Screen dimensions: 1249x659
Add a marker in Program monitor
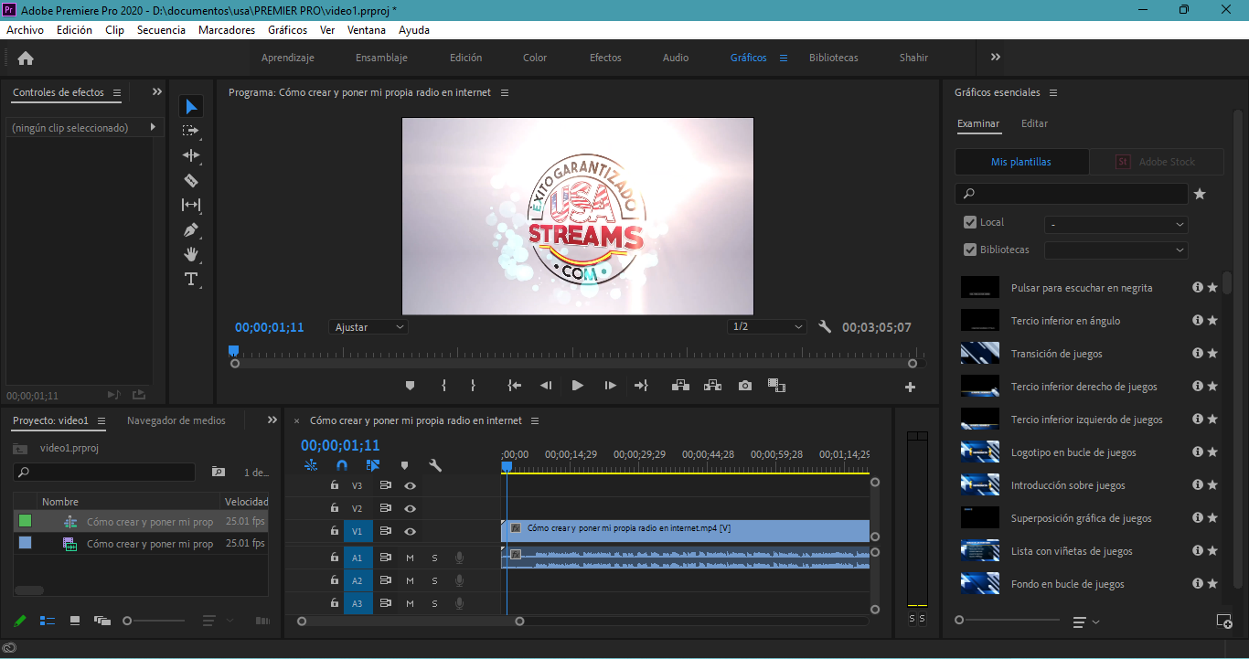[410, 386]
